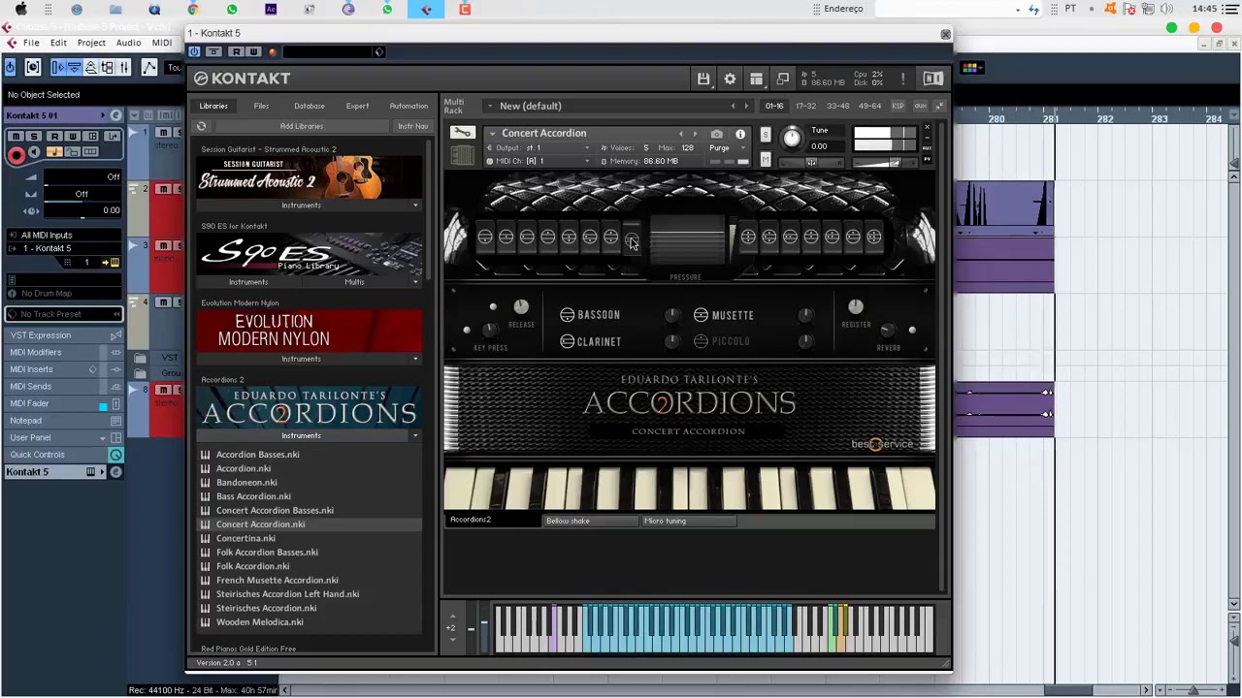Load Concert Accordion Basses.nki
Image resolution: width=1242 pixels, height=698 pixels.
(x=275, y=510)
